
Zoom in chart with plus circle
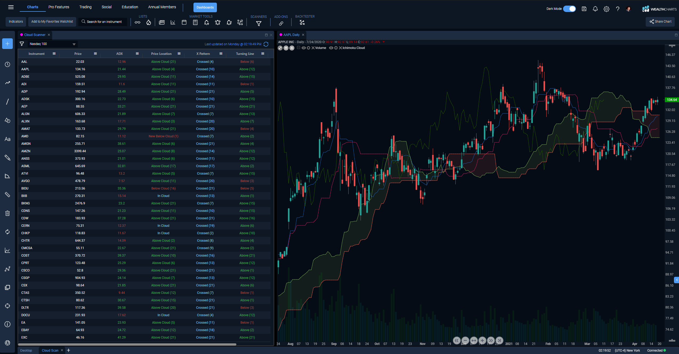482,340
